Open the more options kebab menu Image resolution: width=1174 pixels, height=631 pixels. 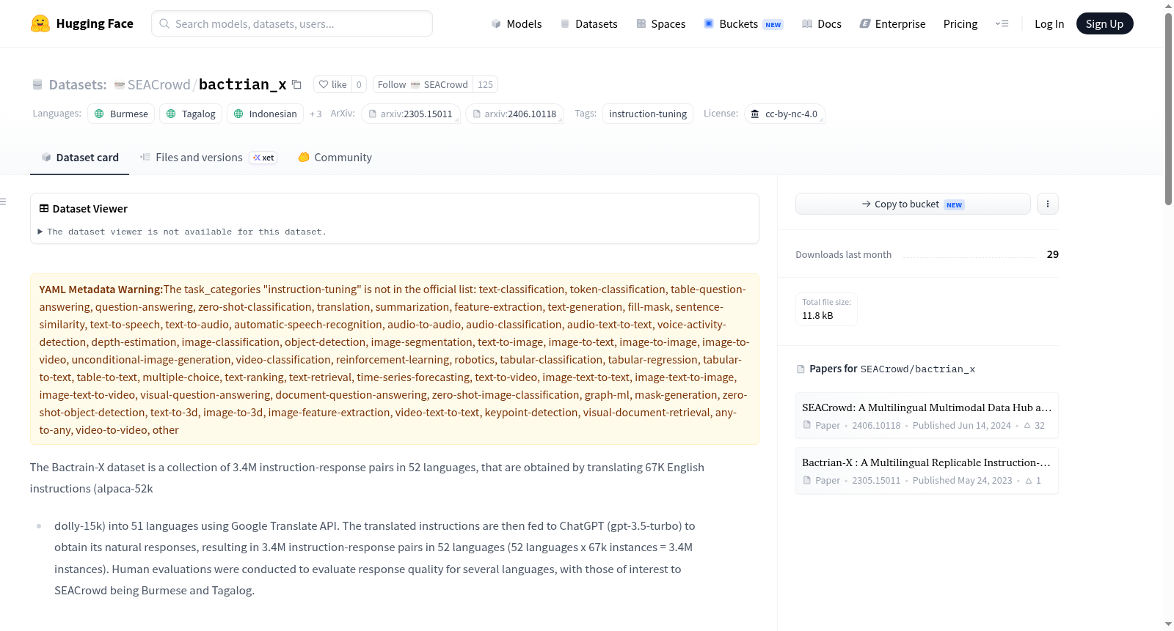[x=1047, y=204]
